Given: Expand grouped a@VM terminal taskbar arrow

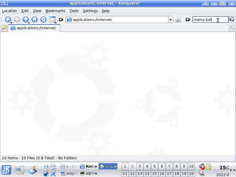Looking at the screenshot, I should (96, 173).
